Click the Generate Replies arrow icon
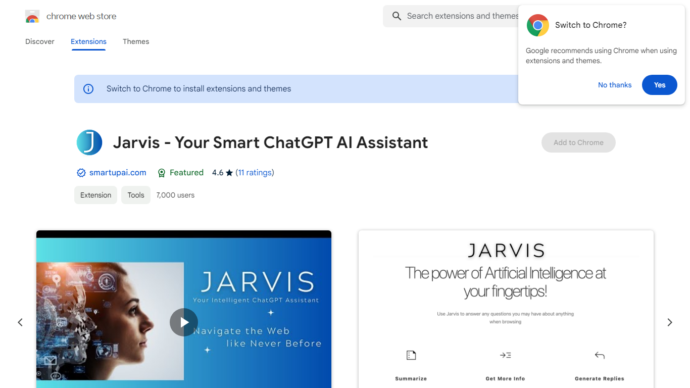The width and height of the screenshot is (690, 388). pos(600,355)
